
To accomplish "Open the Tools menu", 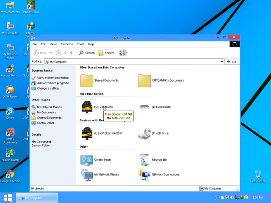I will point(80,44).
